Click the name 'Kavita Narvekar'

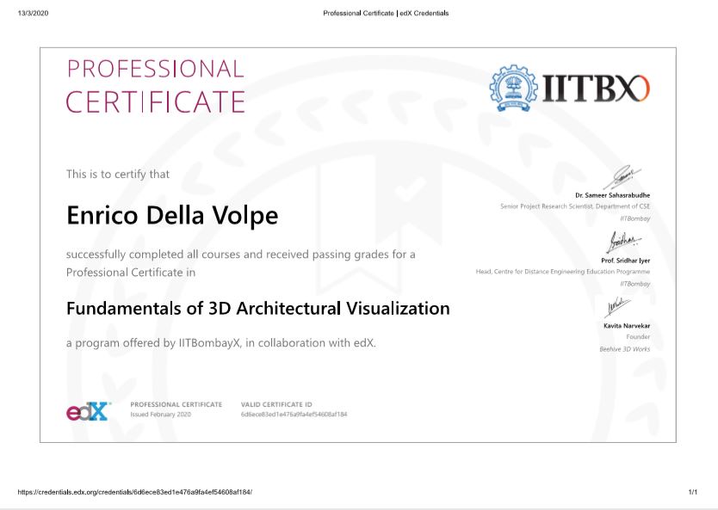click(x=627, y=326)
